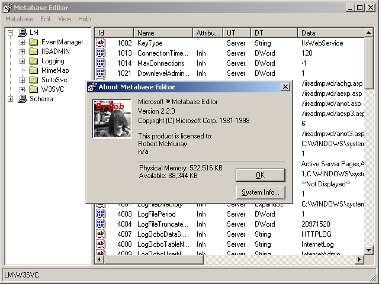Viewport: 379px width, 284px height.
Task: Open the Help menu
Action: pyautogui.click(x=84, y=19)
